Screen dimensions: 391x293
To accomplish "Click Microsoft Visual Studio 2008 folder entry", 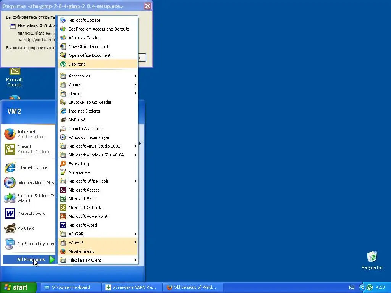I will (x=98, y=146).
